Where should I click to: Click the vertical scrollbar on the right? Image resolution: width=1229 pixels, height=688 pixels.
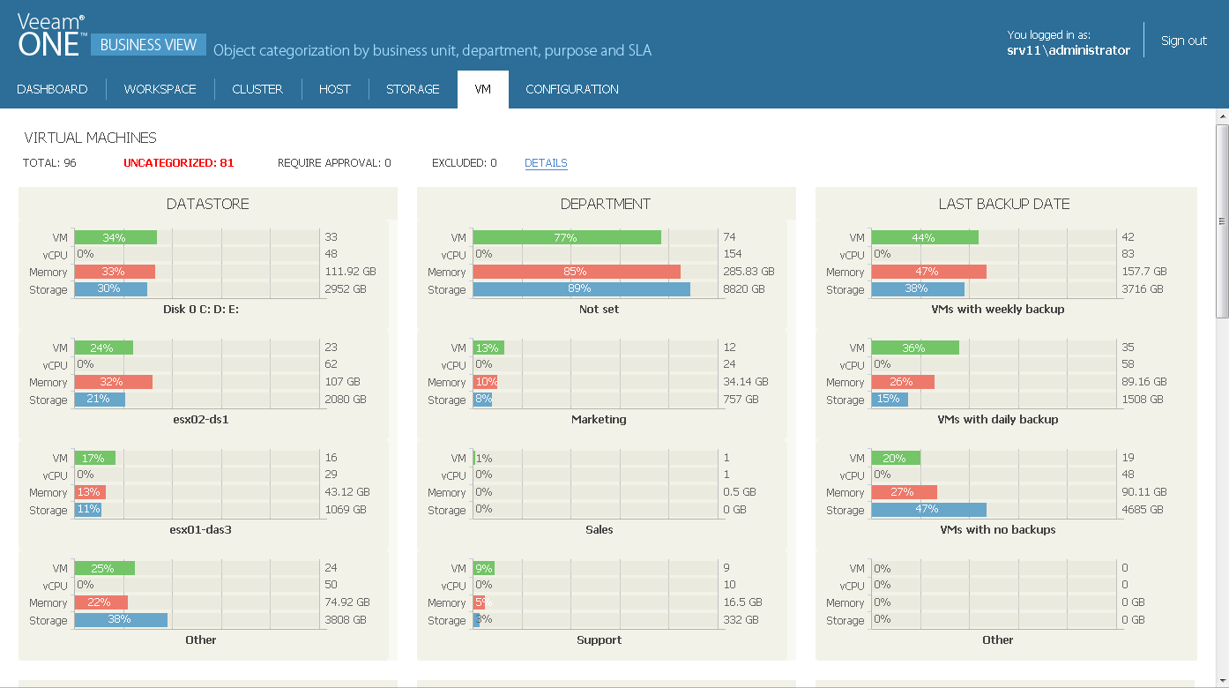(x=1222, y=221)
